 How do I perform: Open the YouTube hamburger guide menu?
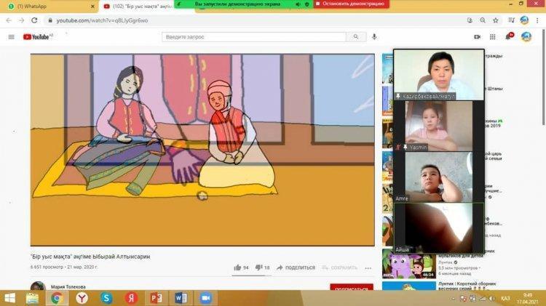[x=11, y=37]
